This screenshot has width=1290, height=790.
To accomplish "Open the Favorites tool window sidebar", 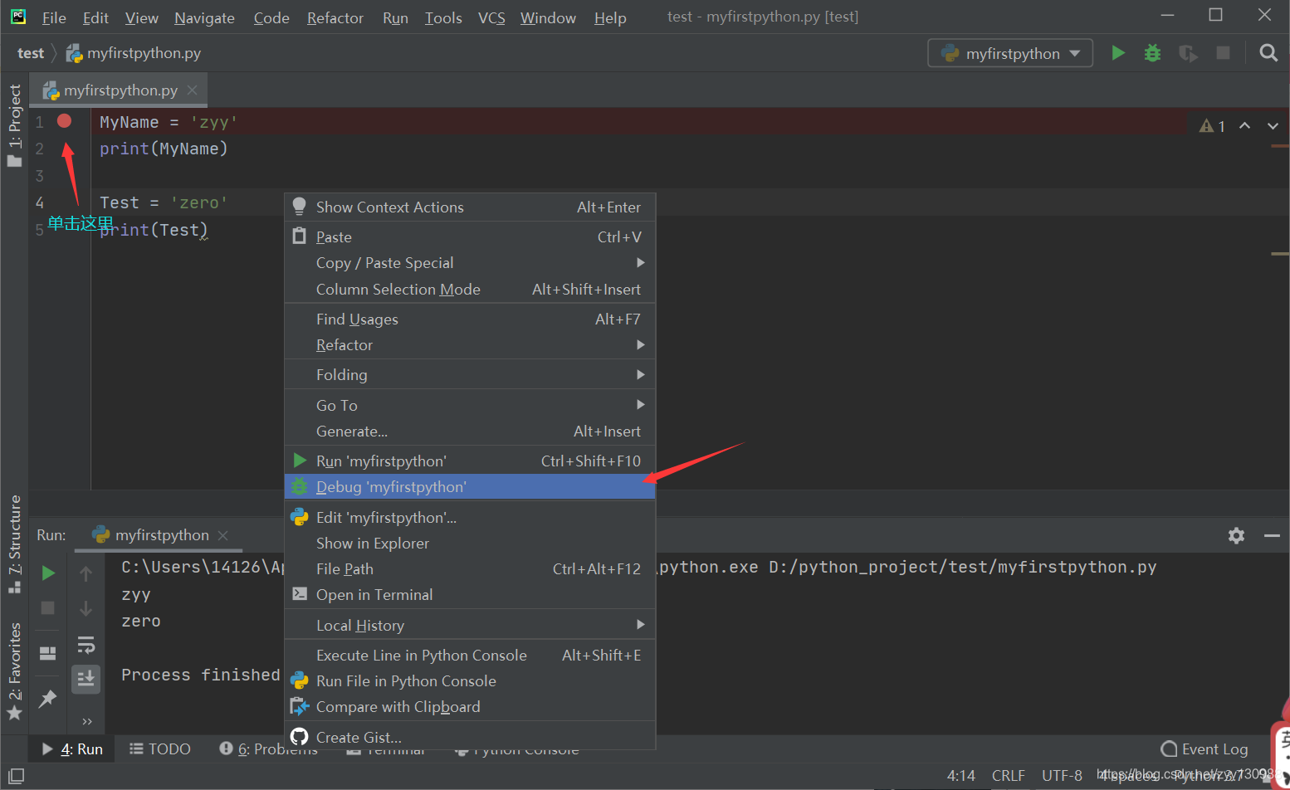I will coord(14,671).
